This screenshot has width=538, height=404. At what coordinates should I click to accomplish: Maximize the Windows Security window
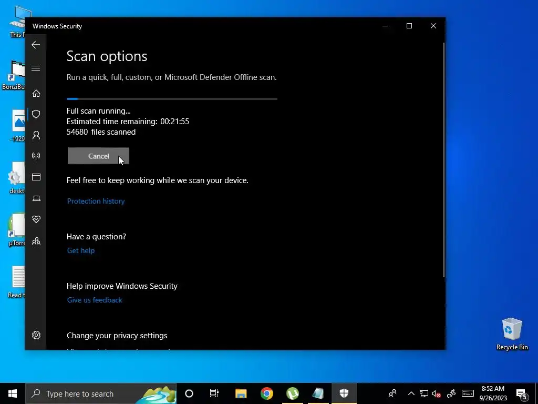pyautogui.click(x=409, y=26)
